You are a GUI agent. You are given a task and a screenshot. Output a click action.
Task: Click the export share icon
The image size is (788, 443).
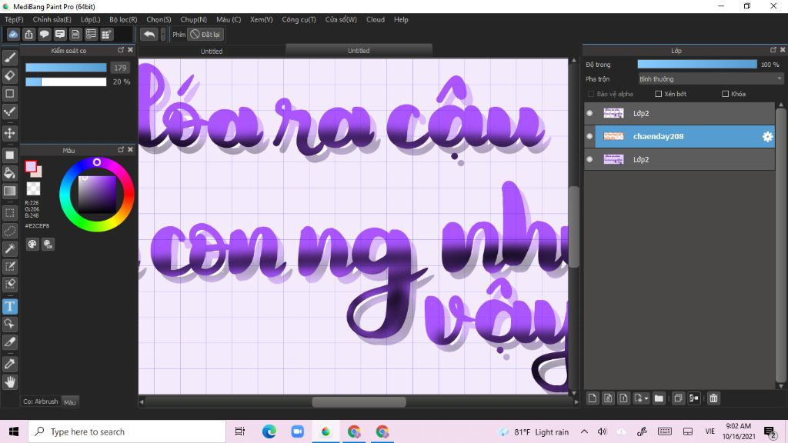(x=28, y=34)
